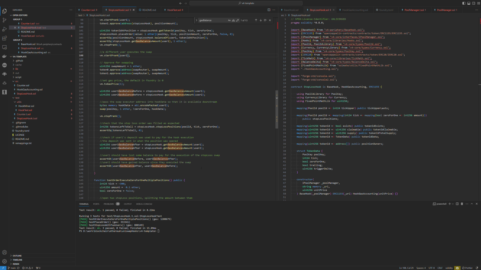Open the Json extension view in activity bar
The image size is (481, 270).
[4, 65]
